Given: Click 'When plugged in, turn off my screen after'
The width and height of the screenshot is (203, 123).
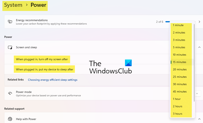Looking at the screenshot, I should click(42, 59).
